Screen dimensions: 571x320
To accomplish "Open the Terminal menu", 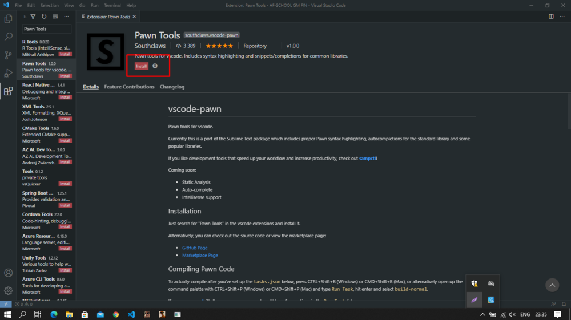I will (112, 6).
